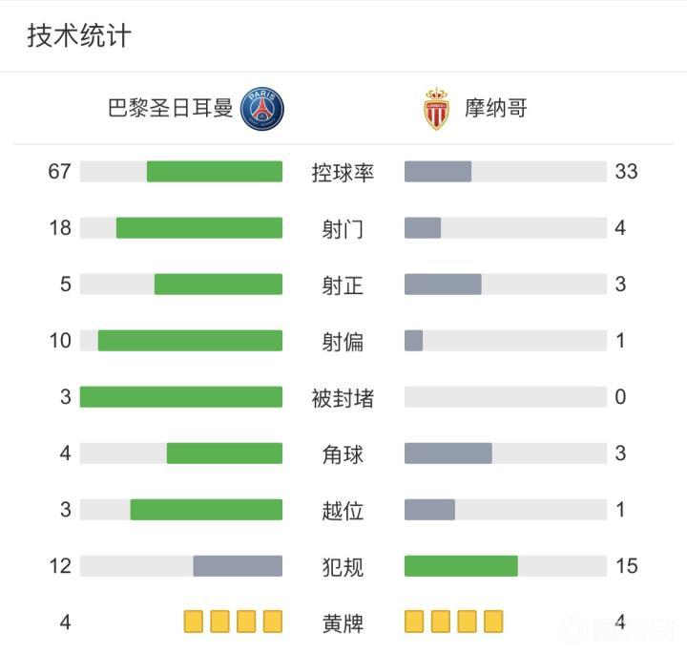Select the 技术统计 section header
This screenshot has height=654, width=687.
[78, 36]
